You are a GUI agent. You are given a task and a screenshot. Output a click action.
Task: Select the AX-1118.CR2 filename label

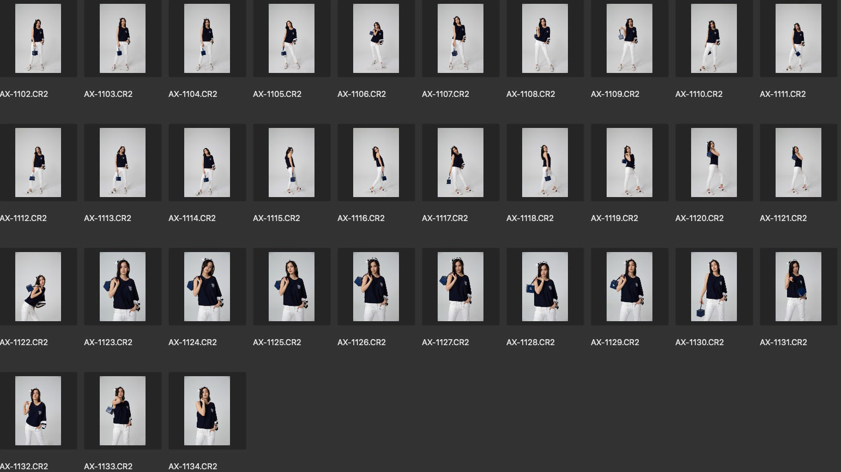point(530,218)
